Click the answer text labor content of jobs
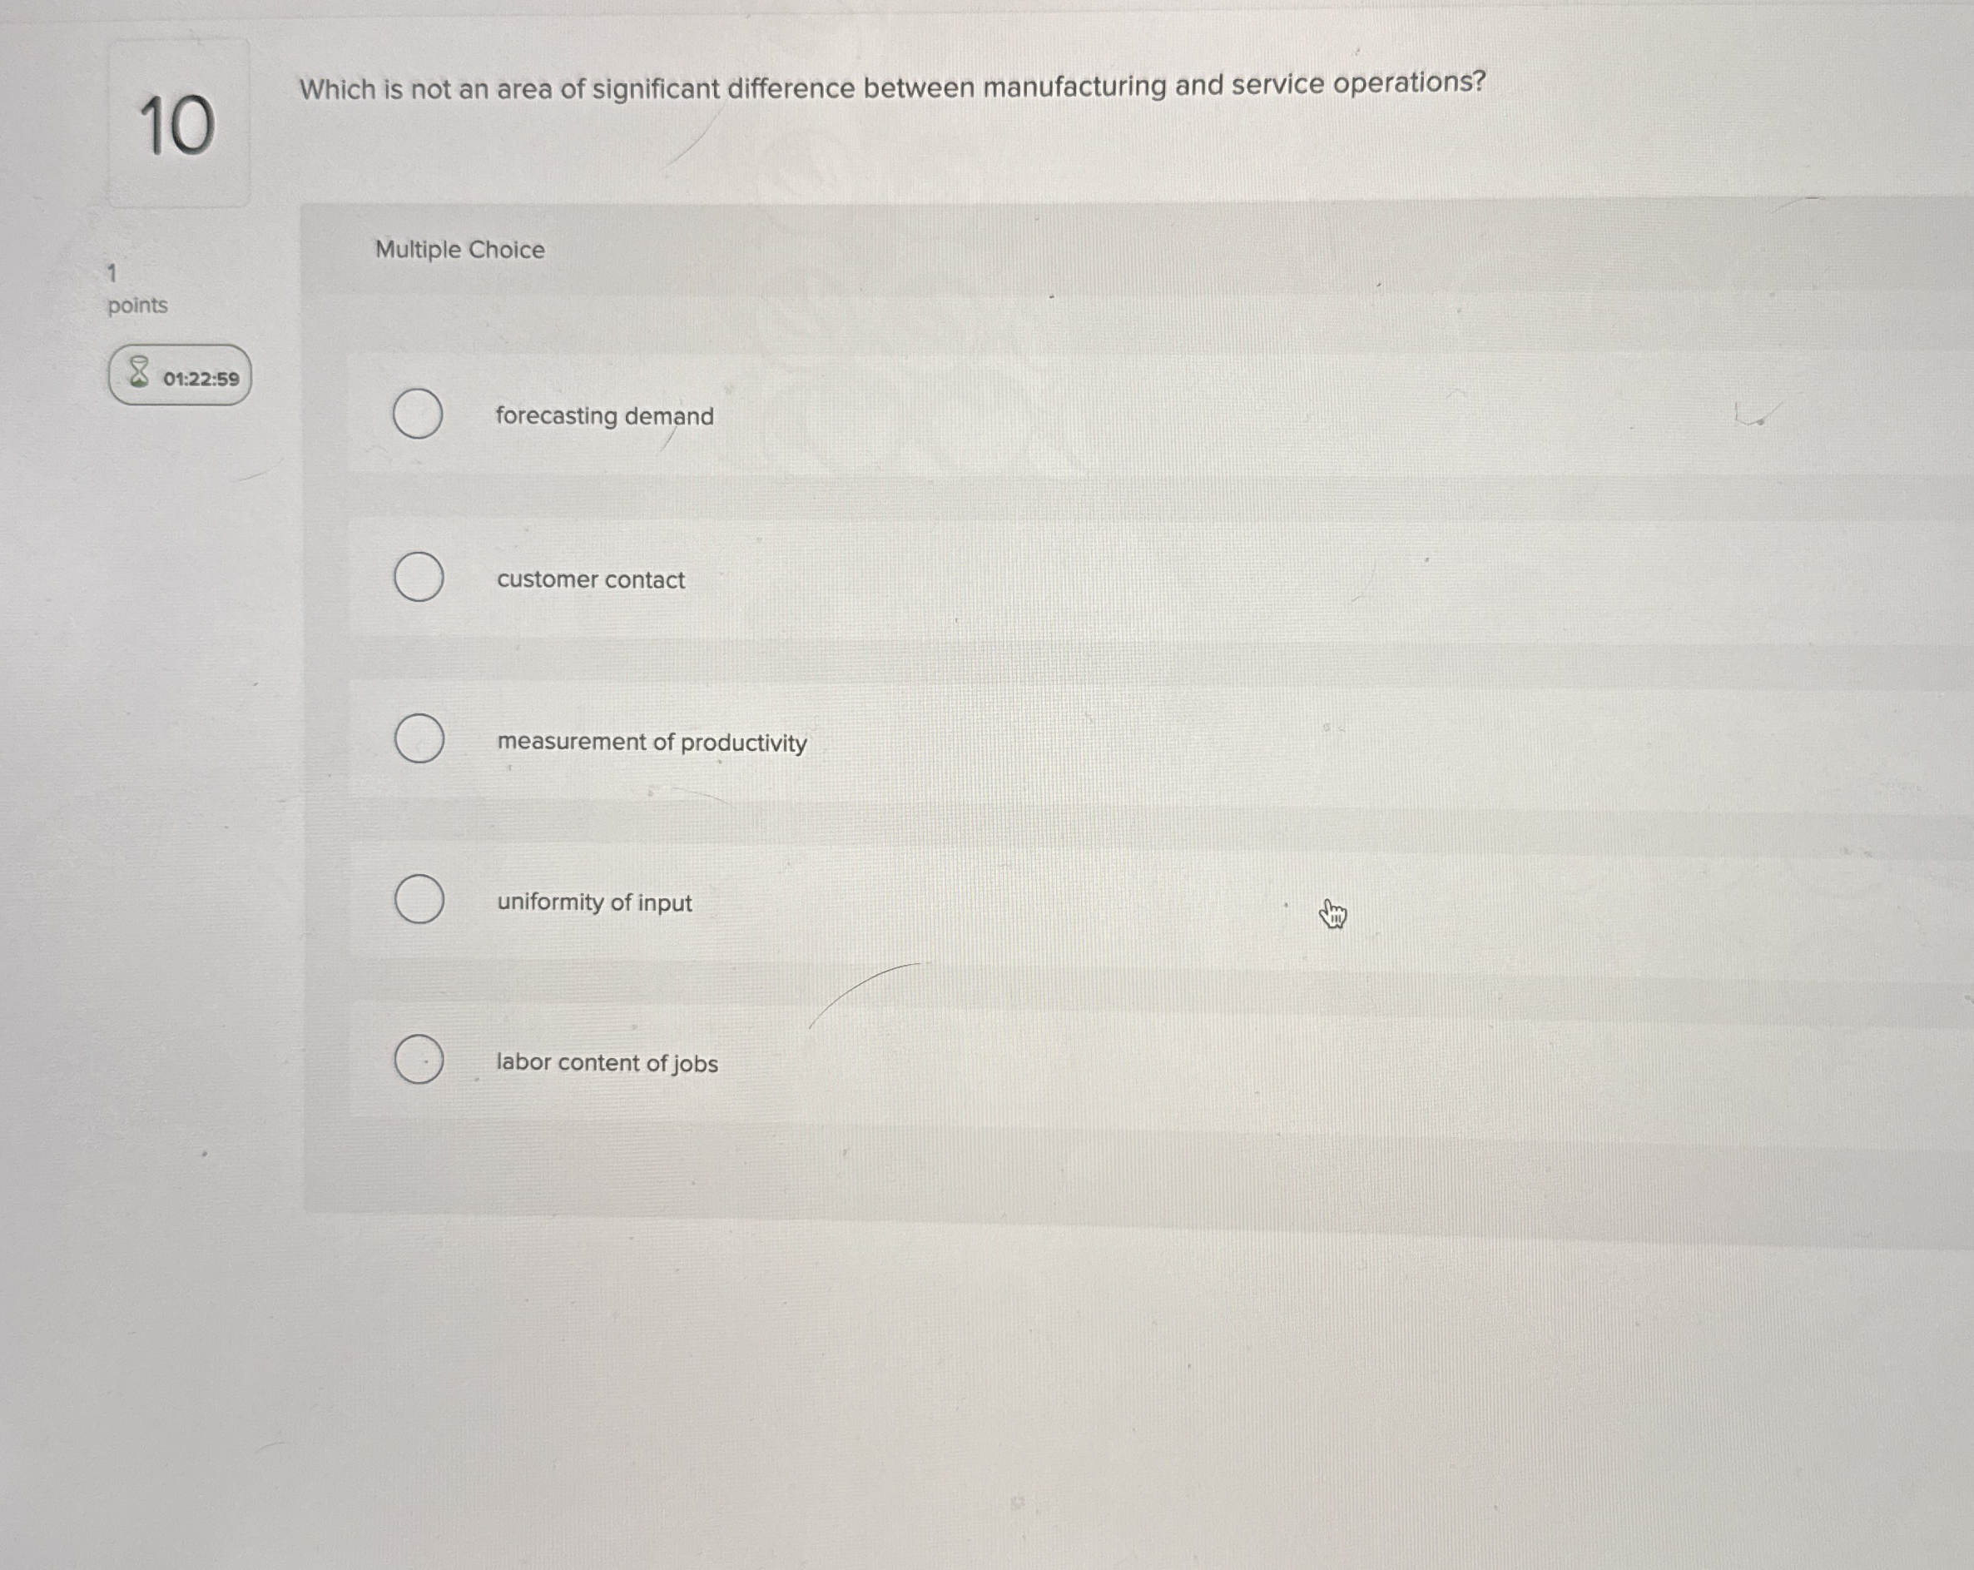This screenshot has height=1570, width=1974. (x=608, y=1064)
